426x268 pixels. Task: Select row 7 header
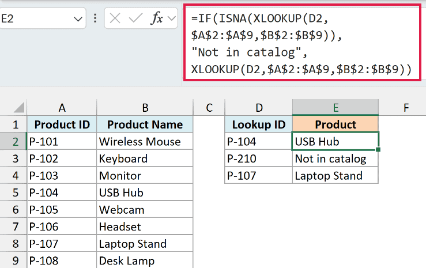pos(13,227)
